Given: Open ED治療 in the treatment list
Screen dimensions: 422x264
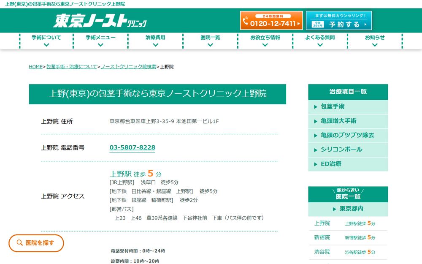Looking at the screenshot, I should coord(348,164).
